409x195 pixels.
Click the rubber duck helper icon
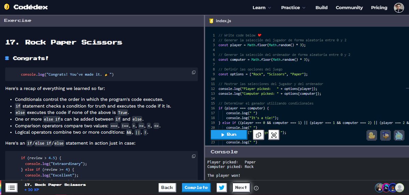coord(372,135)
